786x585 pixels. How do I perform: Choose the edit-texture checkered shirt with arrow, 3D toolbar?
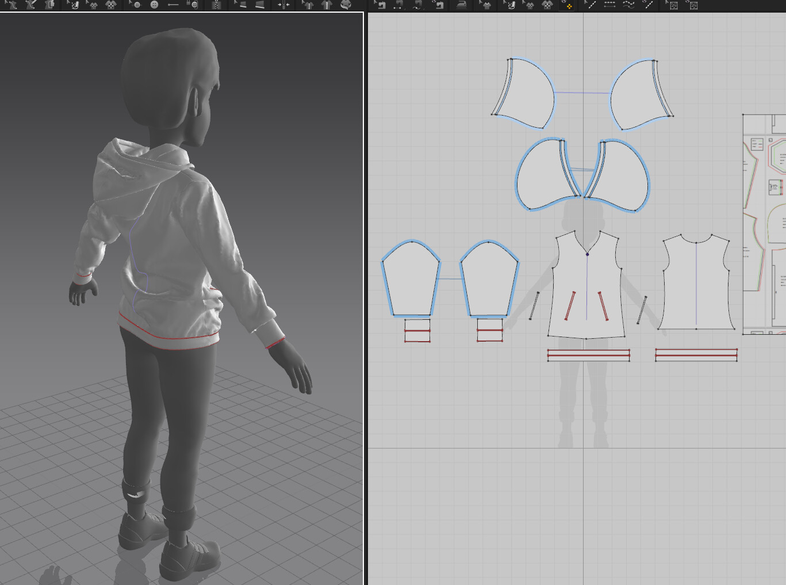[x=93, y=5]
